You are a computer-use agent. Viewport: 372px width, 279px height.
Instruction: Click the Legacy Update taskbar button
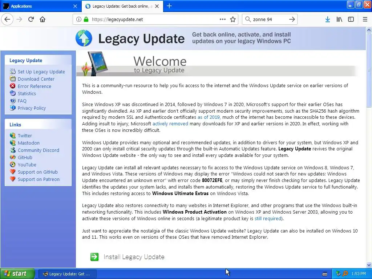point(67,274)
